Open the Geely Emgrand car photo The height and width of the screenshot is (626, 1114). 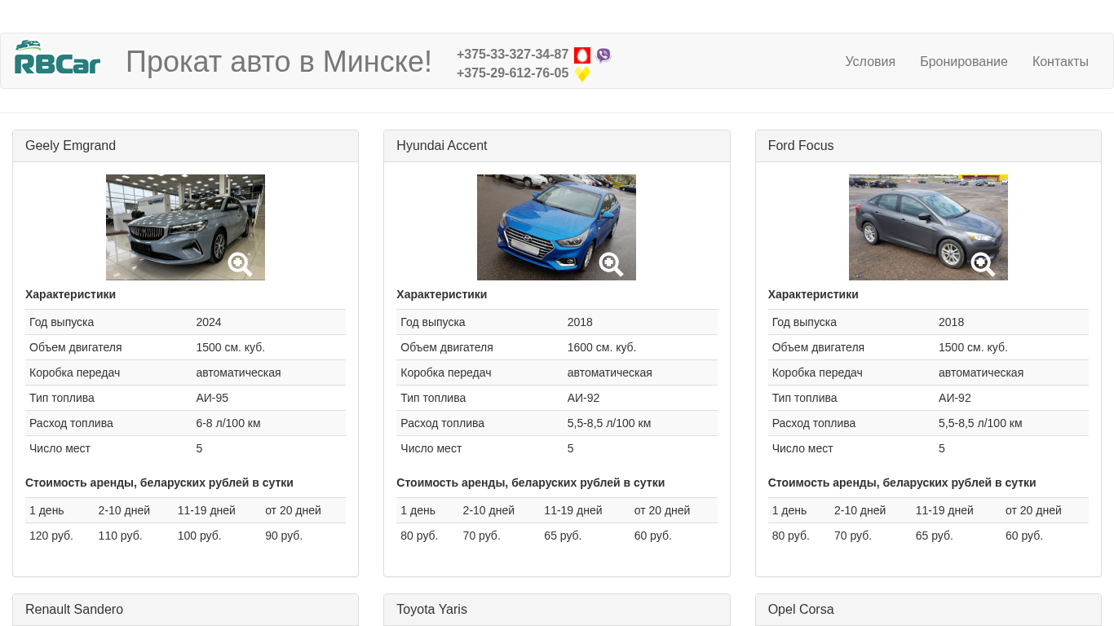tap(185, 227)
